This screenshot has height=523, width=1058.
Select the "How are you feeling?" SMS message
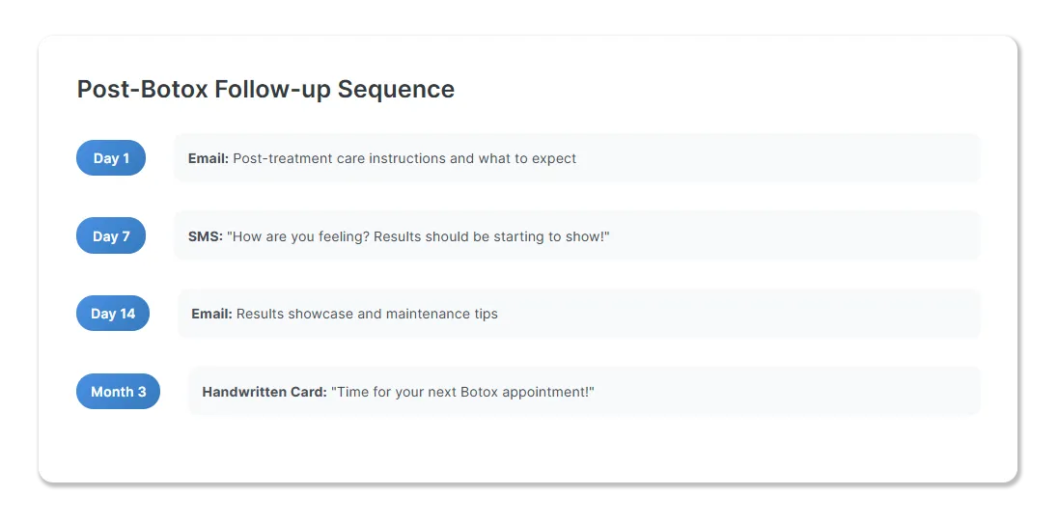(418, 236)
